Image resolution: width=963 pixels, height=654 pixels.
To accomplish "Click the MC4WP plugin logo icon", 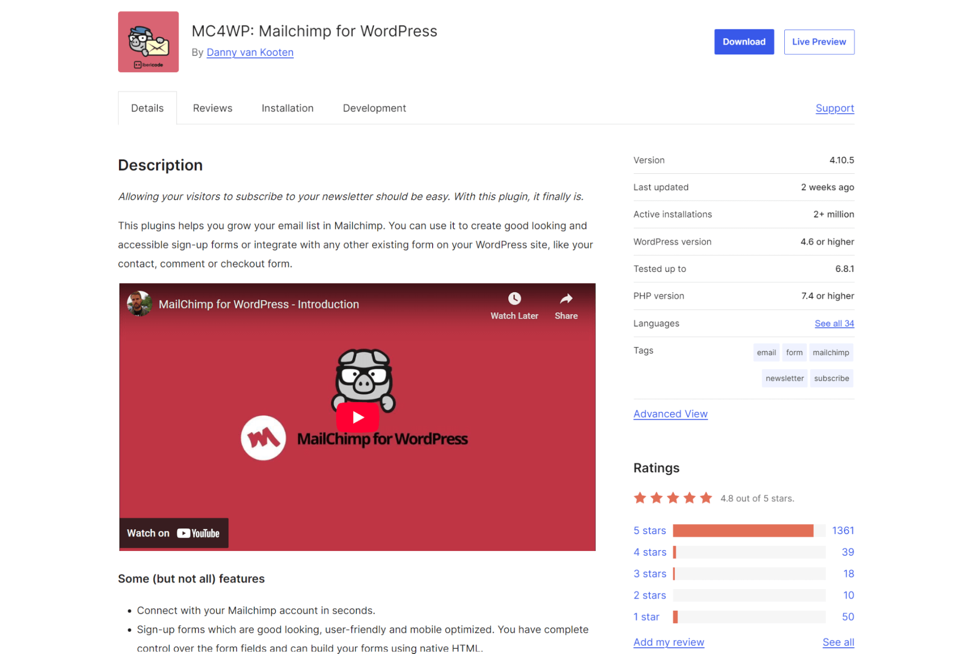I will pos(148,42).
